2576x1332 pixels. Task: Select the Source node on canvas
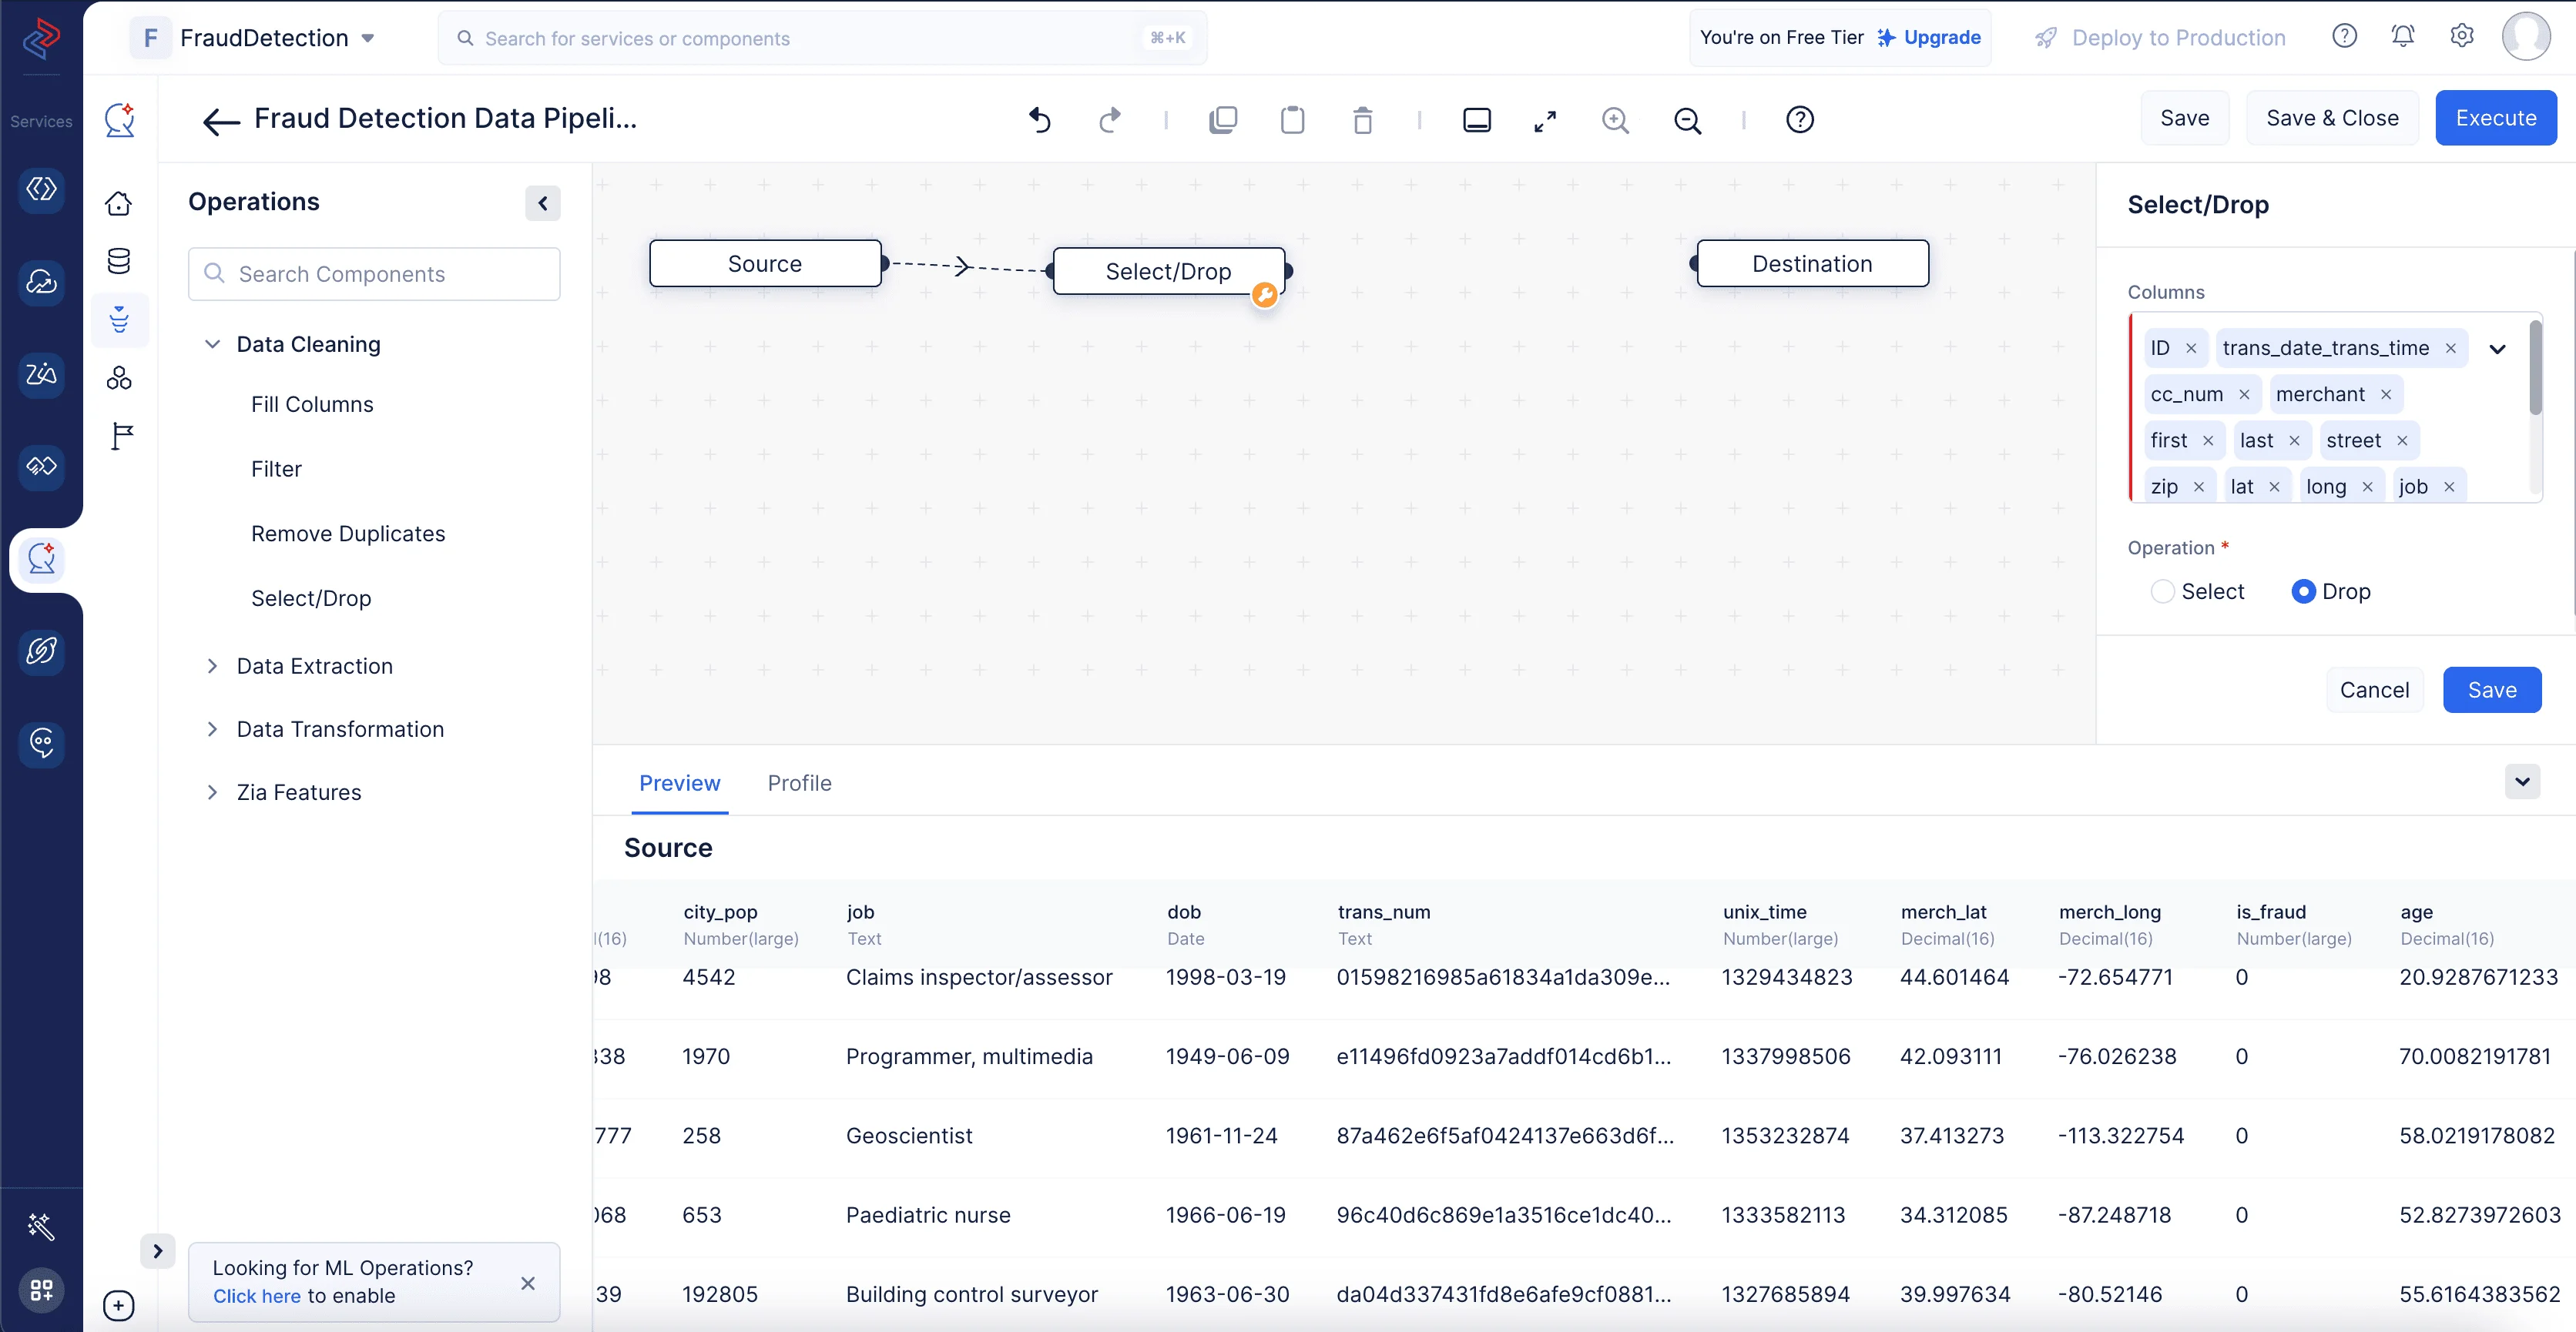(765, 264)
